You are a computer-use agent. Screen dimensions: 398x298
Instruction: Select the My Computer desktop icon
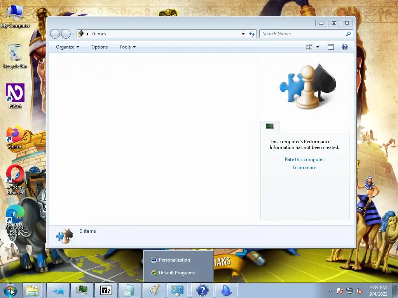[15, 16]
